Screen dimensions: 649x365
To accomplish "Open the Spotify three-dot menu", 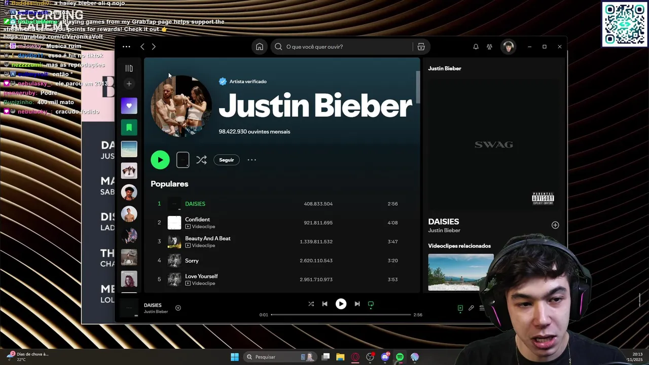I will 126,47.
